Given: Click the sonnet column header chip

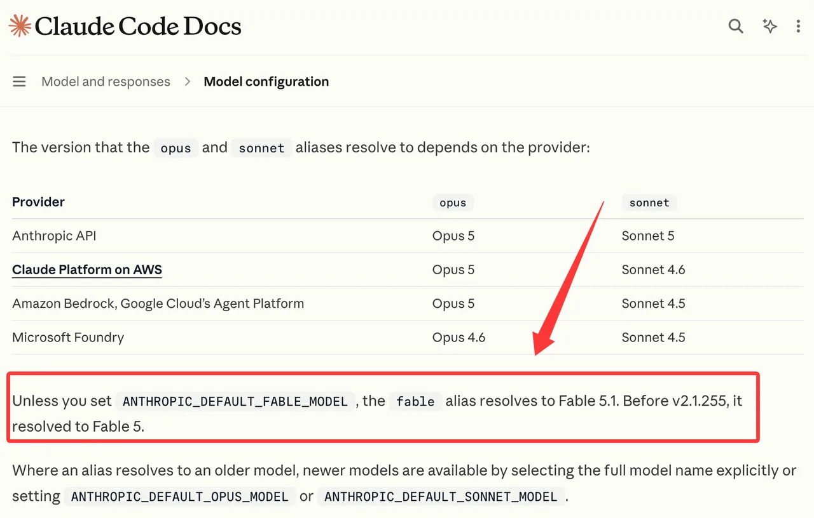Looking at the screenshot, I should coord(649,203).
